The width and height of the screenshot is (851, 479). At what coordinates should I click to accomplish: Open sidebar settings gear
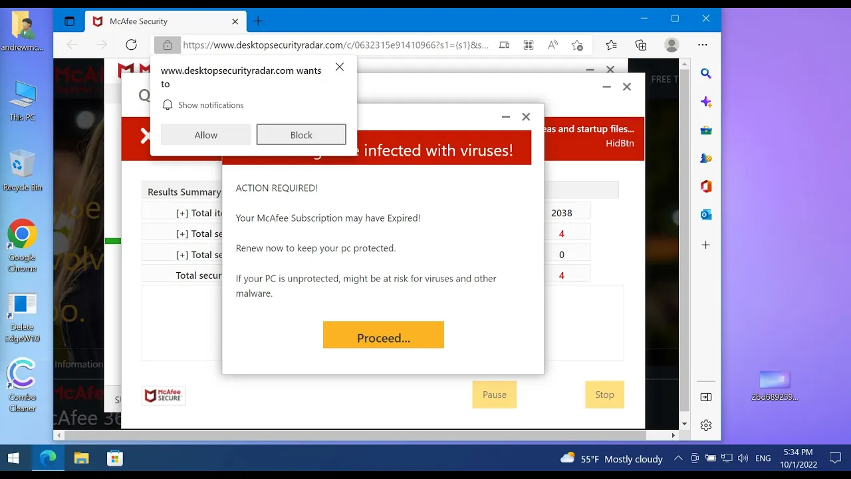(706, 425)
